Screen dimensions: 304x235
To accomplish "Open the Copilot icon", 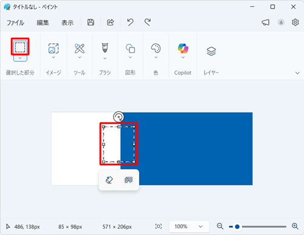I will point(183,48).
